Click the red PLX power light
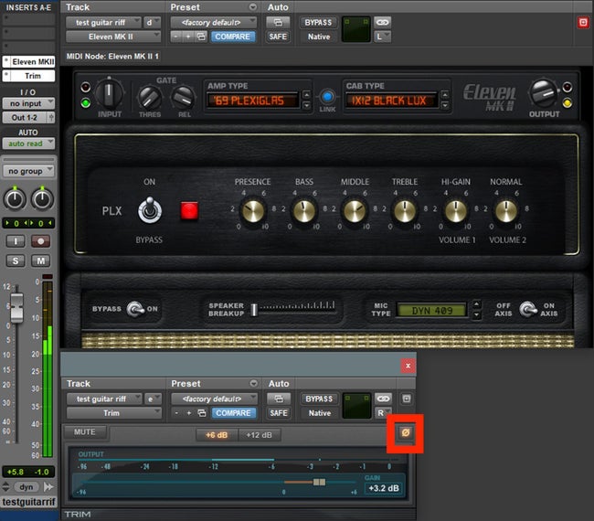This screenshot has height=521, width=594. coord(189,210)
